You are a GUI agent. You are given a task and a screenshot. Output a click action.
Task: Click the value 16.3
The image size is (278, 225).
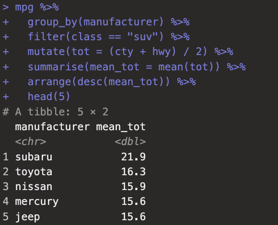pyautogui.click(x=134, y=172)
